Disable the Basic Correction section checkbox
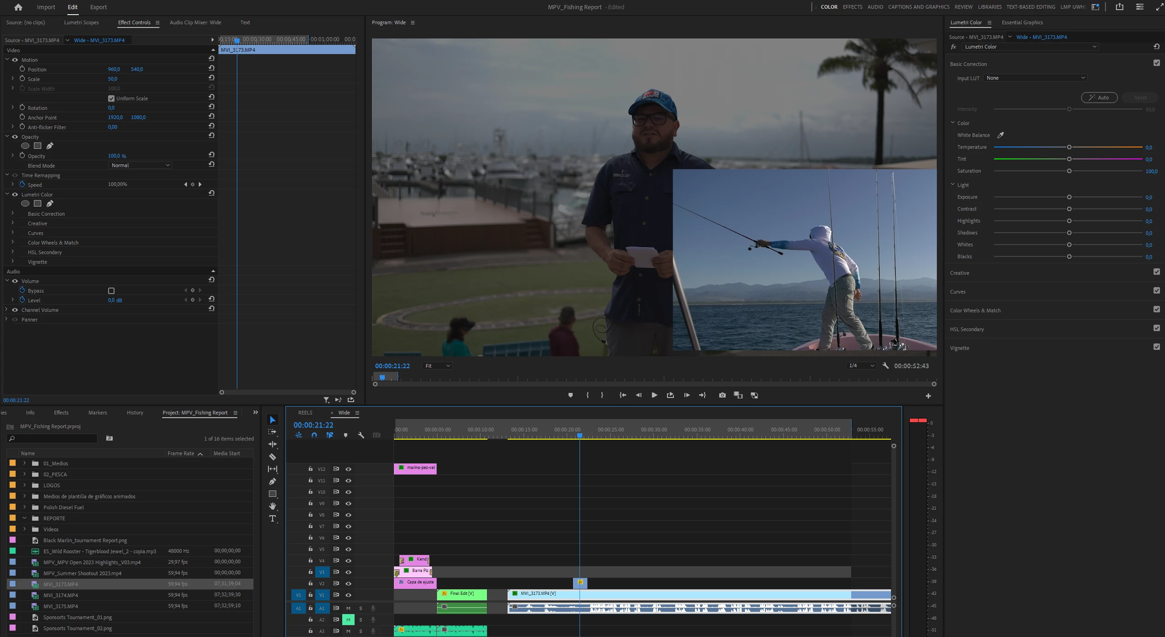The image size is (1165, 637). 1156,63
